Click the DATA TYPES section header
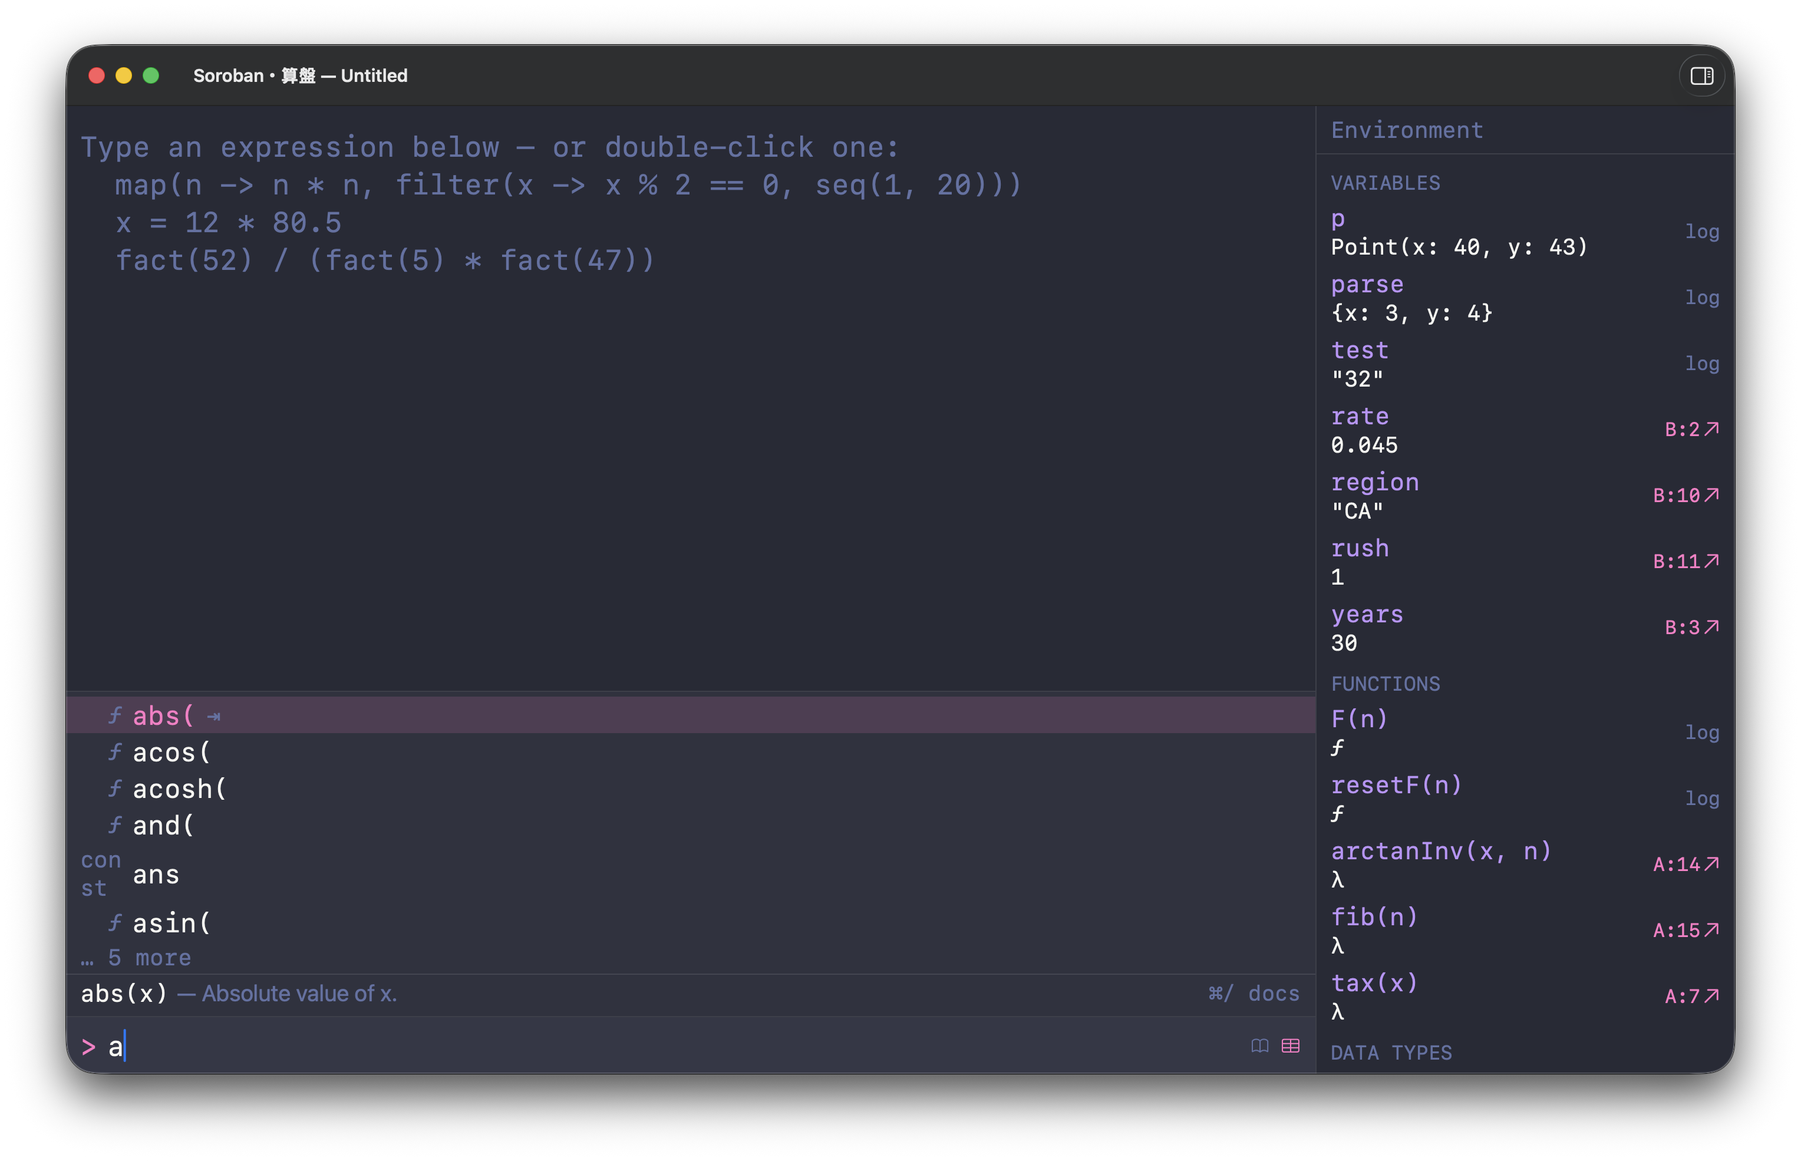This screenshot has width=1801, height=1161. [x=1391, y=1053]
